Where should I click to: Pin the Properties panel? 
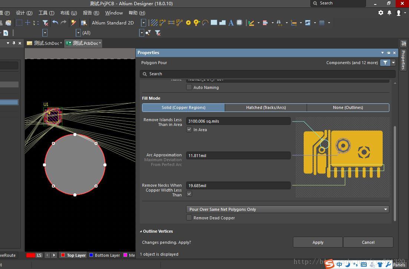(388, 53)
